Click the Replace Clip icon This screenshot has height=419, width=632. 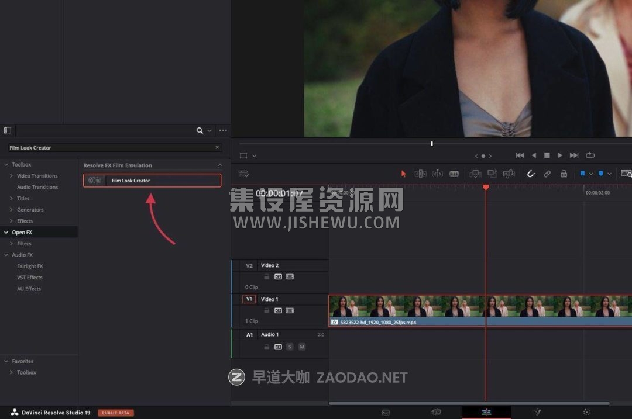509,174
